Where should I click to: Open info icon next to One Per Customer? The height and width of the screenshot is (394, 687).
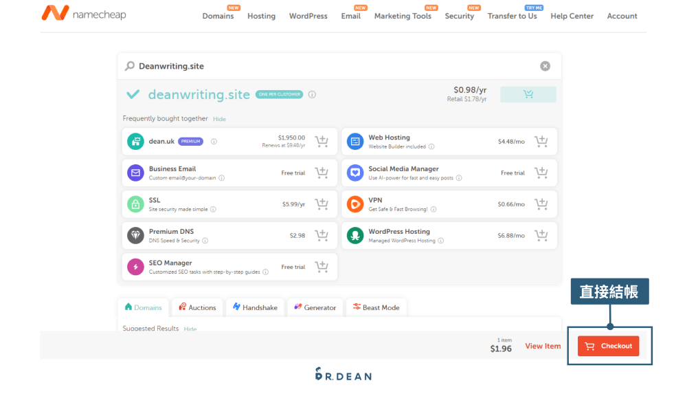312,94
